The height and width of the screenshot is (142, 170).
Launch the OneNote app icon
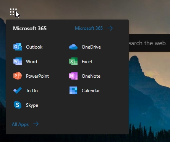[x=73, y=76]
